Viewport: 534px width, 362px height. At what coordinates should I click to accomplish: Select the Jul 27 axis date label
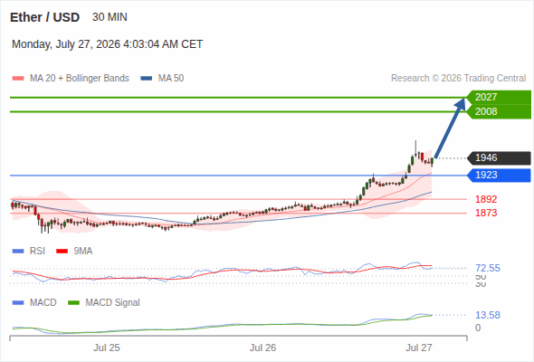pos(418,348)
